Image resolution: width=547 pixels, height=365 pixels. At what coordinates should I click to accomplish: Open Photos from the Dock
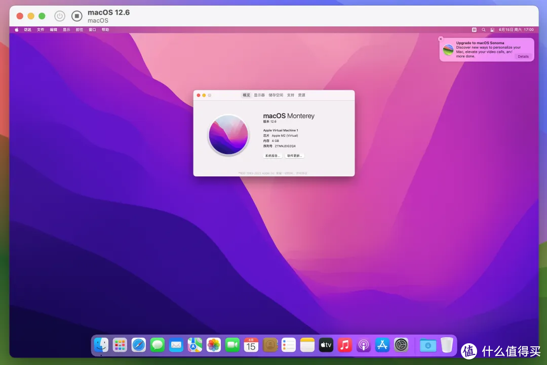[x=214, y=345]
